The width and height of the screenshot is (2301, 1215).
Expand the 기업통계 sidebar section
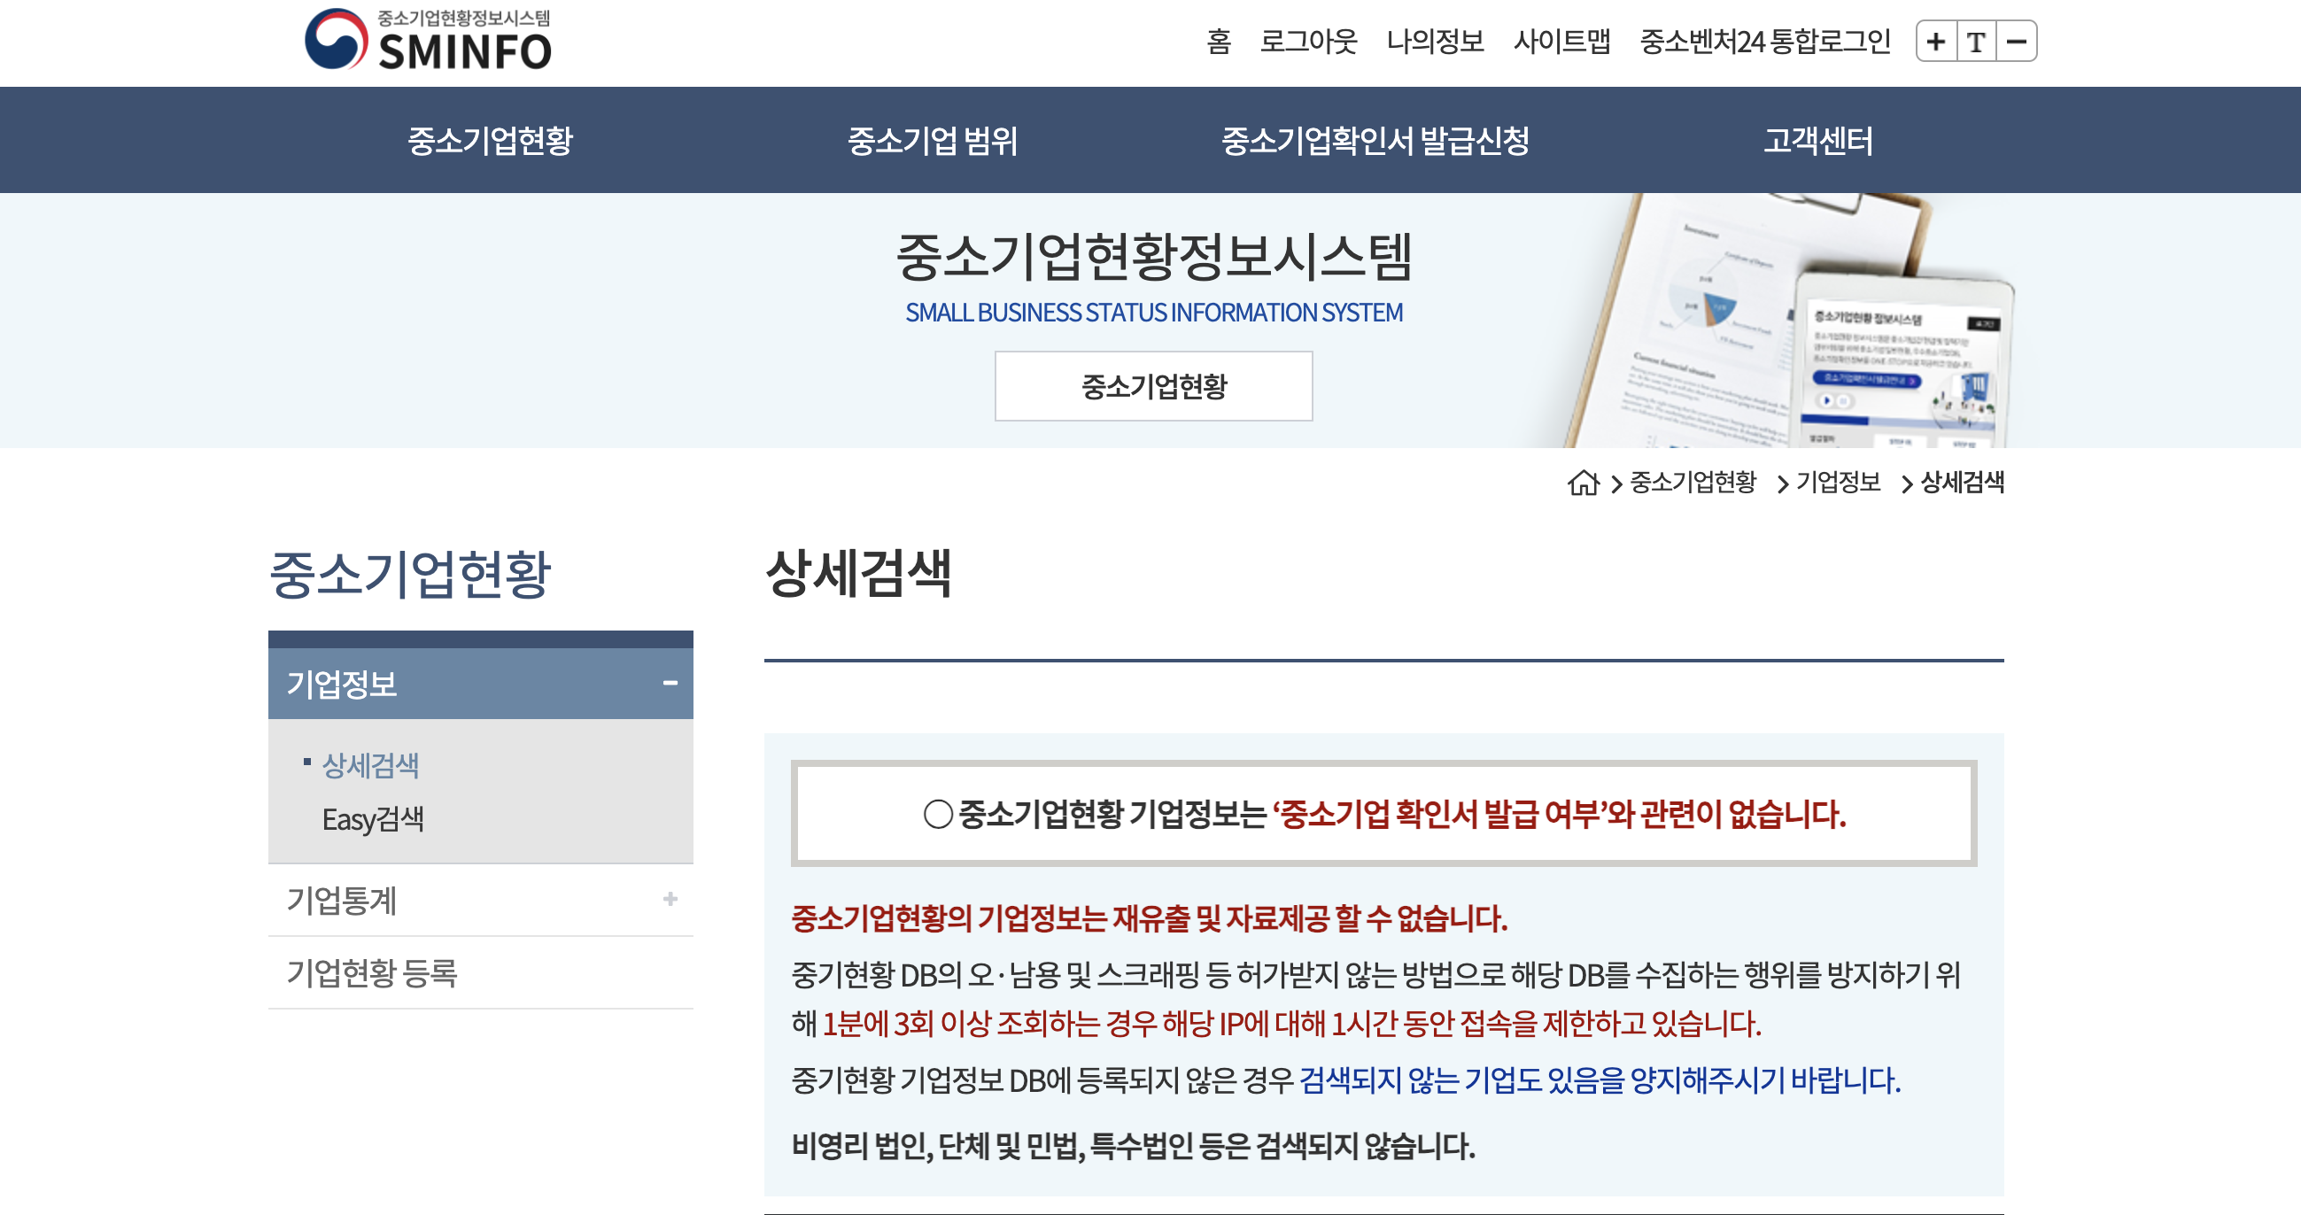coord(670,899)
